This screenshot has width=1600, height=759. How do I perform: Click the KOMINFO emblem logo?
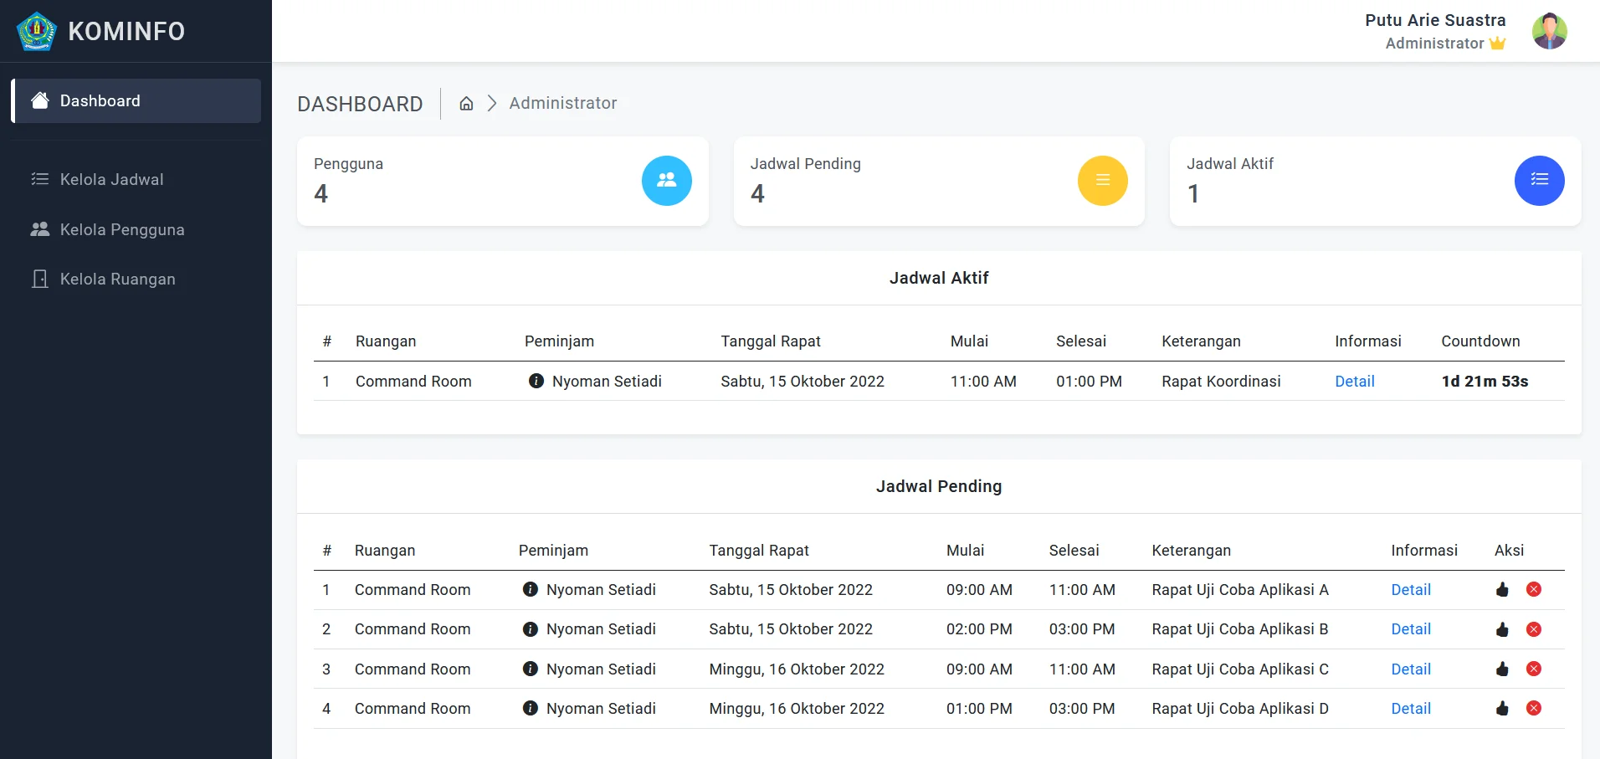coord(35,31)
